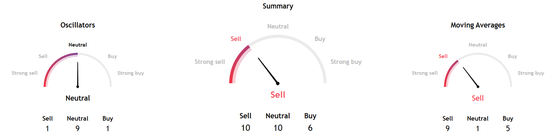Click the Summary gauge needle
Image resolution: width=560 pixels, height=138 pixels.
[268, 70]
